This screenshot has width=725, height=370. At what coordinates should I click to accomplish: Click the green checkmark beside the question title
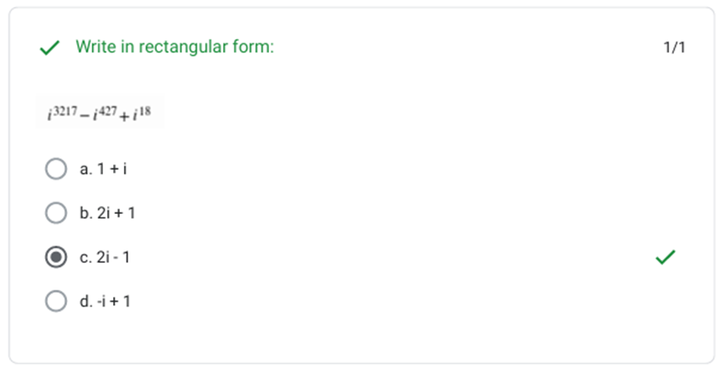tap(50, 48)
